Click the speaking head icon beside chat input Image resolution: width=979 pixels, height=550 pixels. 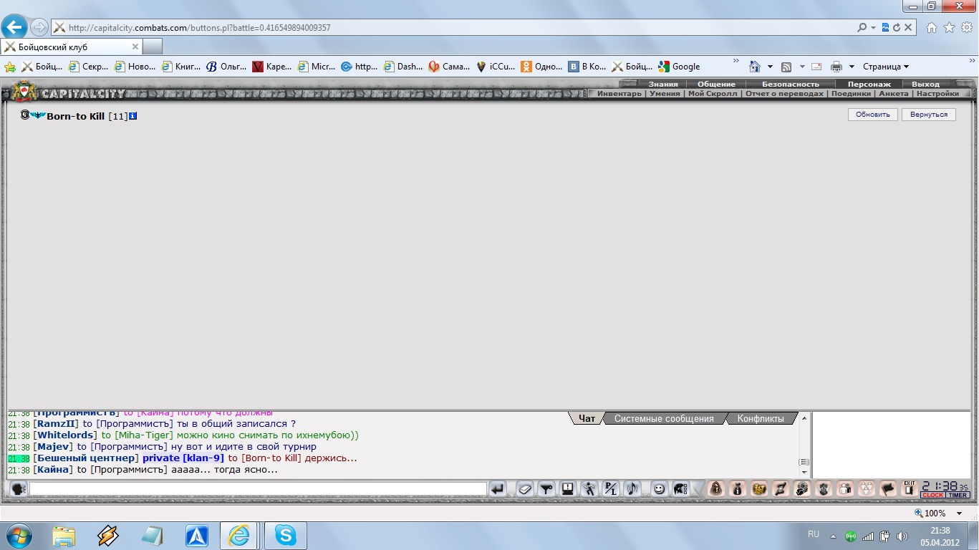click(19, 489)
